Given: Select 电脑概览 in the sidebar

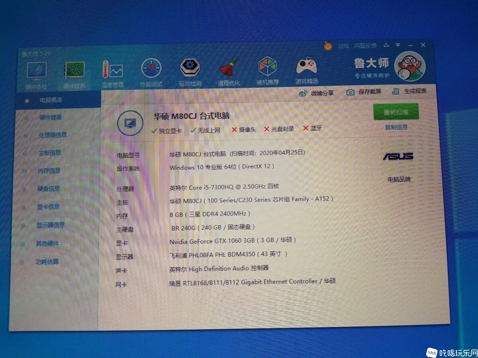Looking at the screenshot, I should 51,100.
